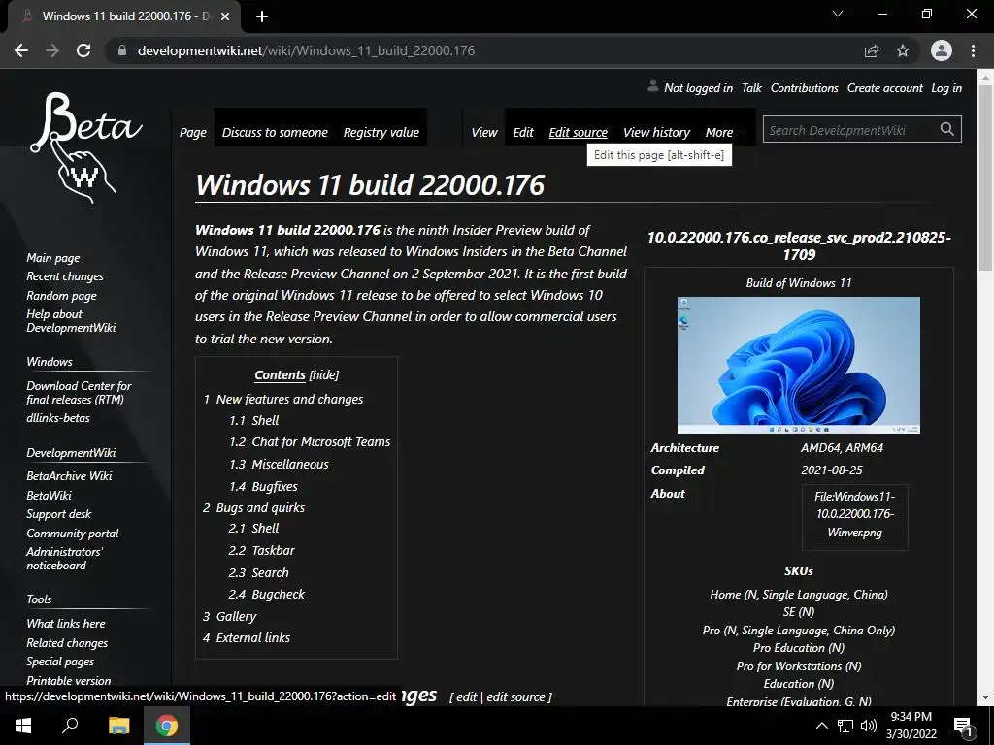The image size is (994, 745).
Task: Open the Windows Start button
Action: pyautogui.click(x=23, y=726)
